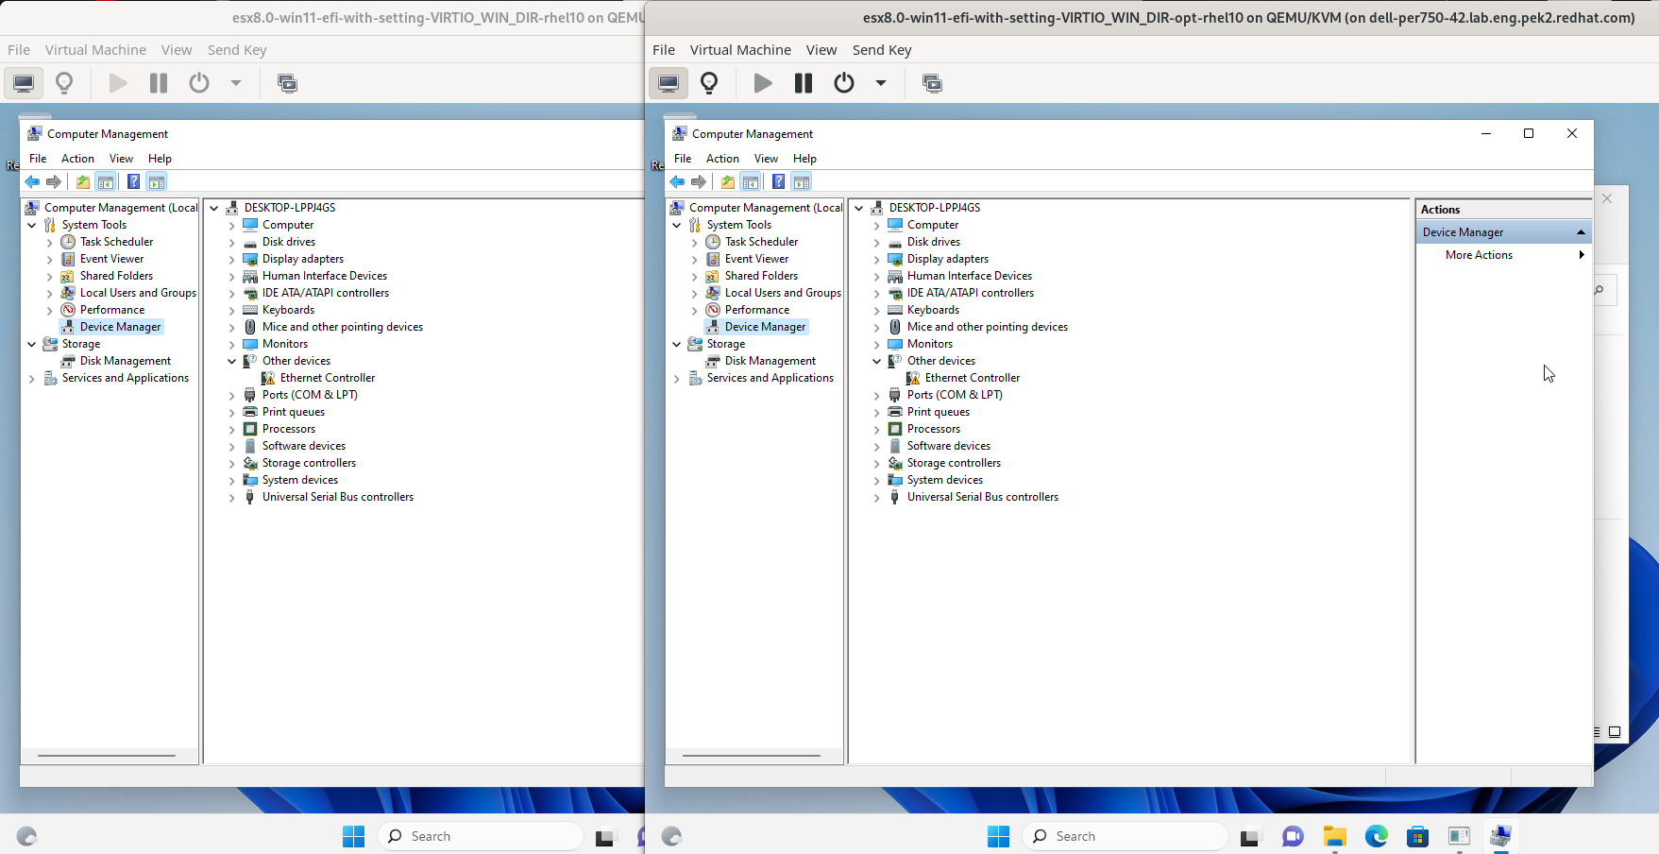Click the power button icon in right VM toolbar
The width and height of the screenshot is (1659, 854).
844,83
